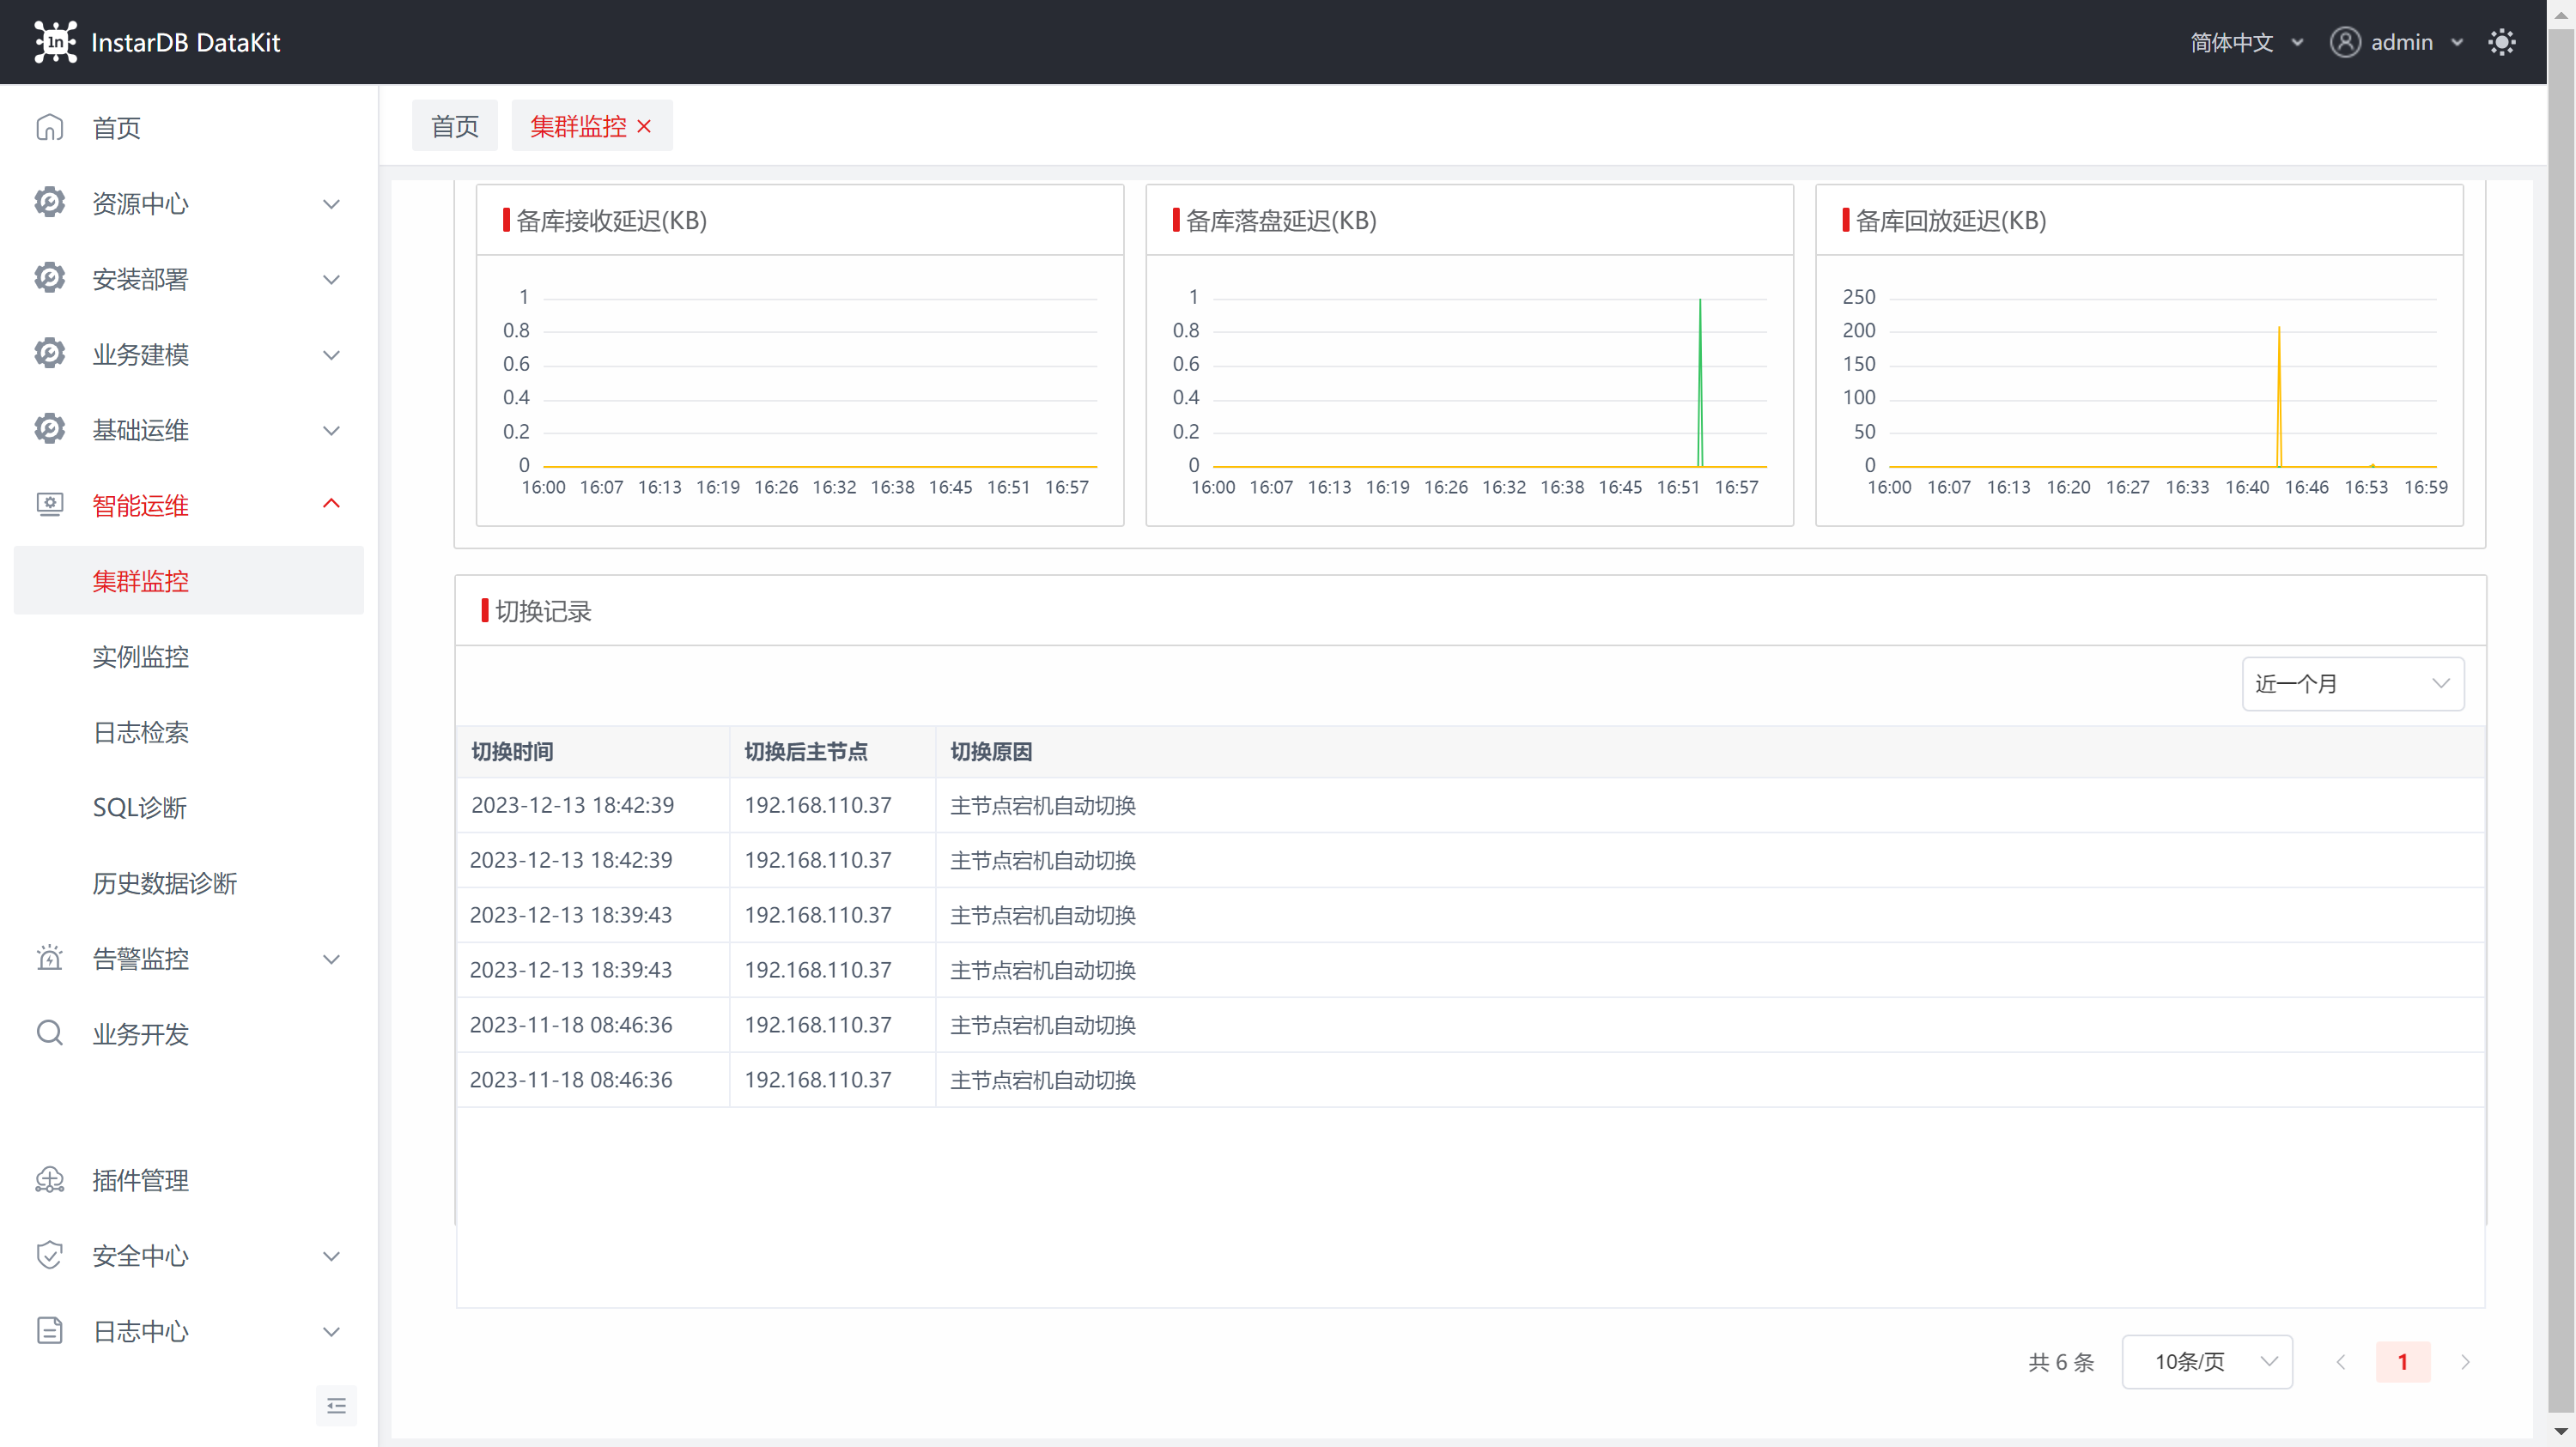Click the 安全中心 shield icon
The width and height of the screenshot is (2576, 1447).
click(49, 1255)
